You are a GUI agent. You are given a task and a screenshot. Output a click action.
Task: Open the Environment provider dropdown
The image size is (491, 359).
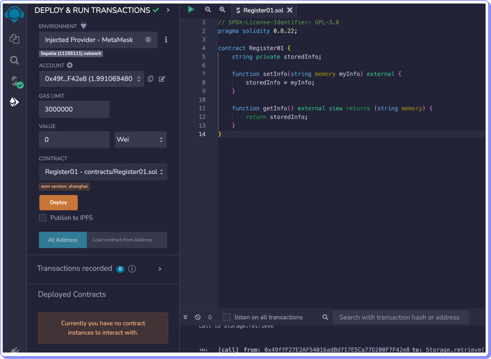[98, 40]
